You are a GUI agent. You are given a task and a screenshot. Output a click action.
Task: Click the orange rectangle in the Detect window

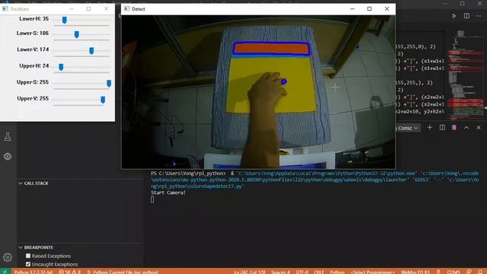click(x=271, y=49)
